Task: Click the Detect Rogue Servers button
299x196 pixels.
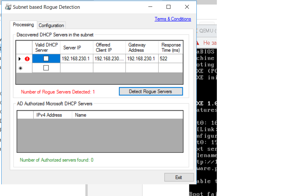Action: click(x=151, y=91)
